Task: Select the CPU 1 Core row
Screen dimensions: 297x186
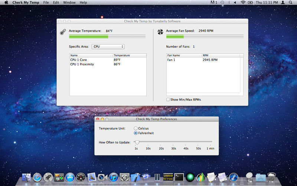Action: [108, 60]
